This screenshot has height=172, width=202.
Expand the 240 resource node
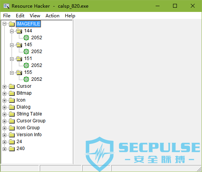tap(4, 149)
